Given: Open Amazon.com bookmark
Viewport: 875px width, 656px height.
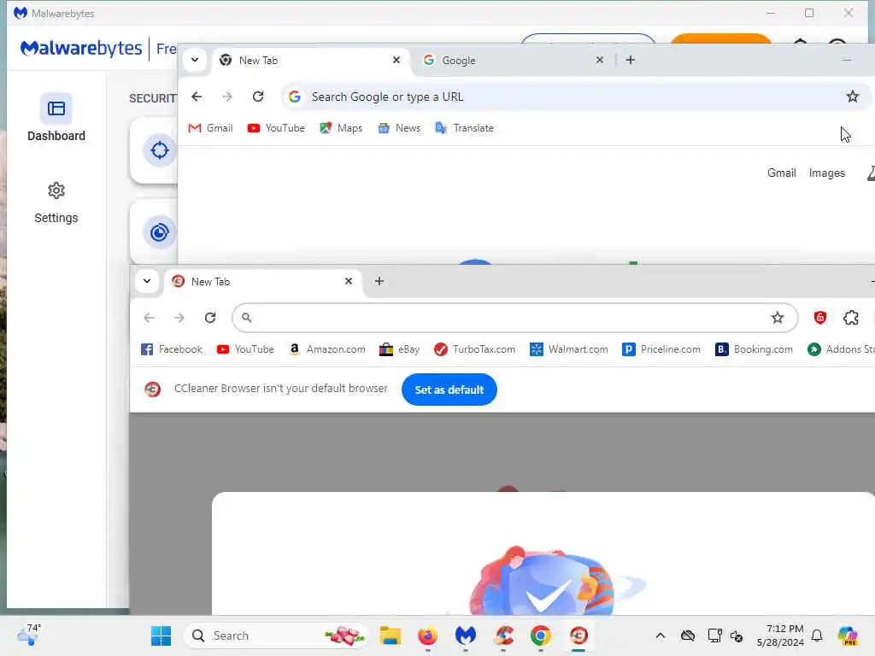Looking at the screenshot, I should click(x=327, y=349).
